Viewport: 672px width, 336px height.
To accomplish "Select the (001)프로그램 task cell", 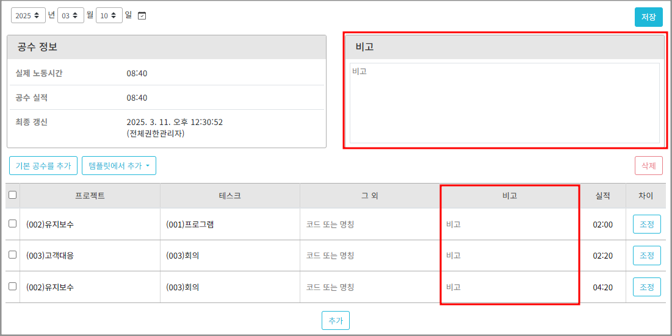I will 229,224.
